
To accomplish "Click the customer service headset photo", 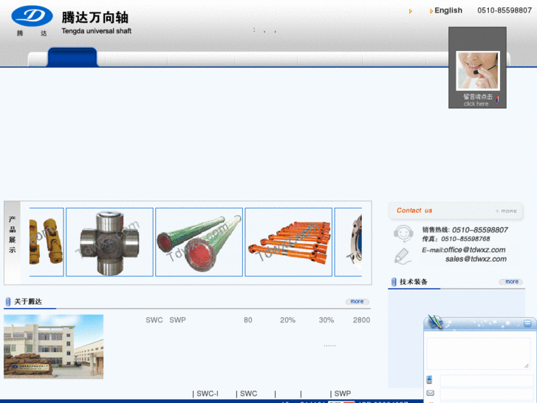I will tap(478, 71).
